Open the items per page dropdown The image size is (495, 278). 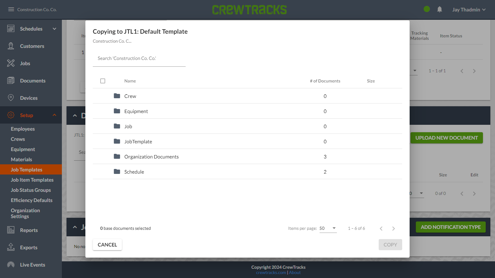[328, 228]
